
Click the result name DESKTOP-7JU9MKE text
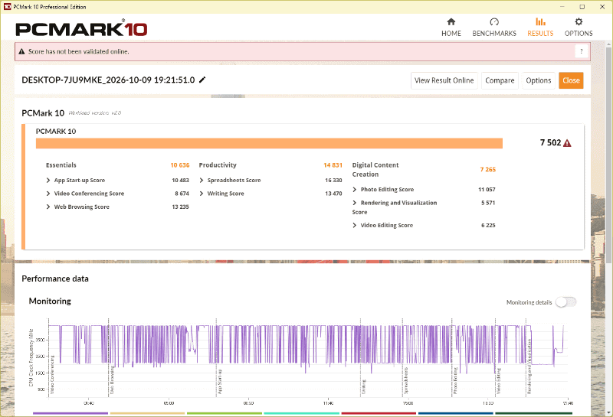(108, 80)
